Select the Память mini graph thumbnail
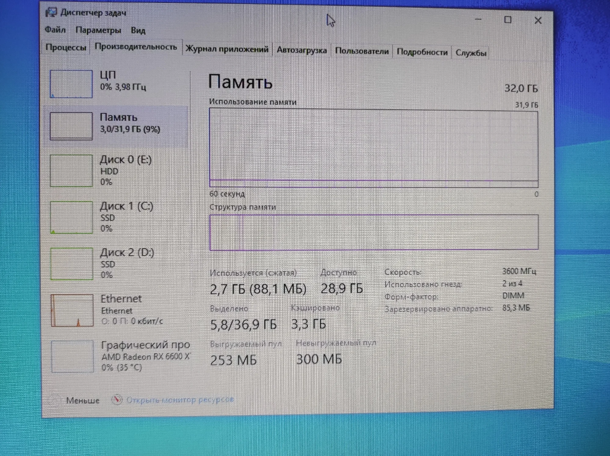 click(x=71, y=126)
